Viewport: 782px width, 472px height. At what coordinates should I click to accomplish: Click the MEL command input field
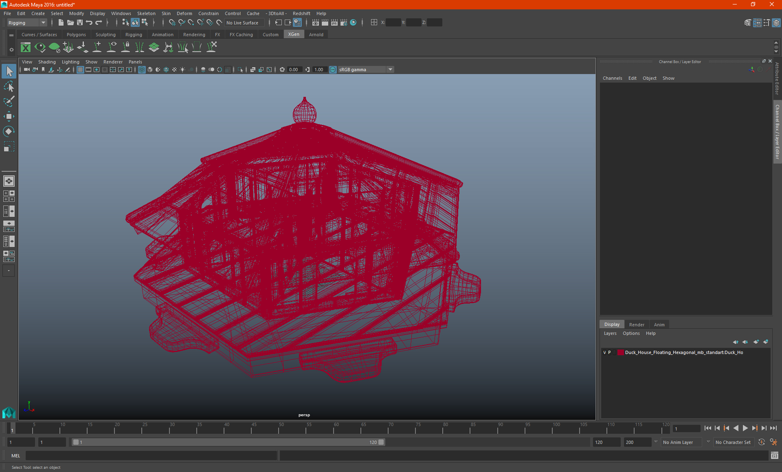(x=151, y=456)
